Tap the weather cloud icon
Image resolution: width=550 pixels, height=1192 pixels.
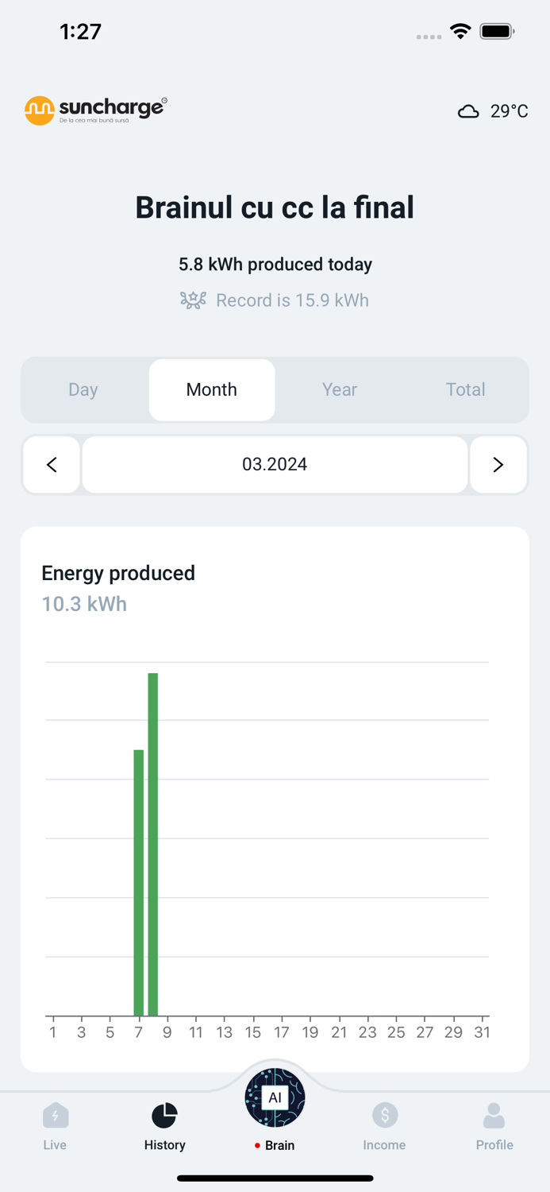[470, 111]
